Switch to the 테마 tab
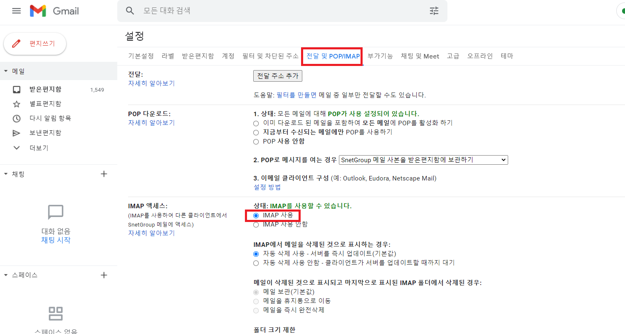 (507, 56)
